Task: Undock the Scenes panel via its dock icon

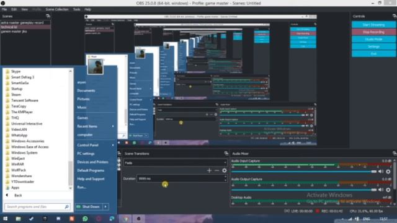Action: point(48,16)
